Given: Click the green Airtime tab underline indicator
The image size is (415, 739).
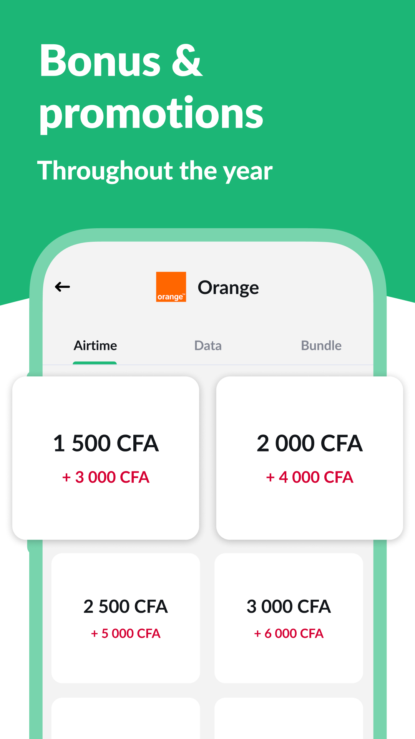Looking at the screenshot, I should pos(95,363).
